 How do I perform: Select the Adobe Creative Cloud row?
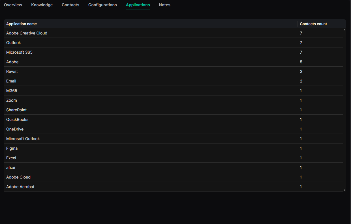(174, 33)
